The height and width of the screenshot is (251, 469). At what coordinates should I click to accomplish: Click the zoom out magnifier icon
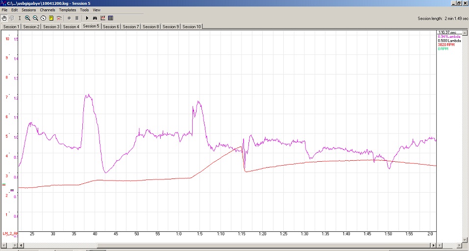coord(35,18)
